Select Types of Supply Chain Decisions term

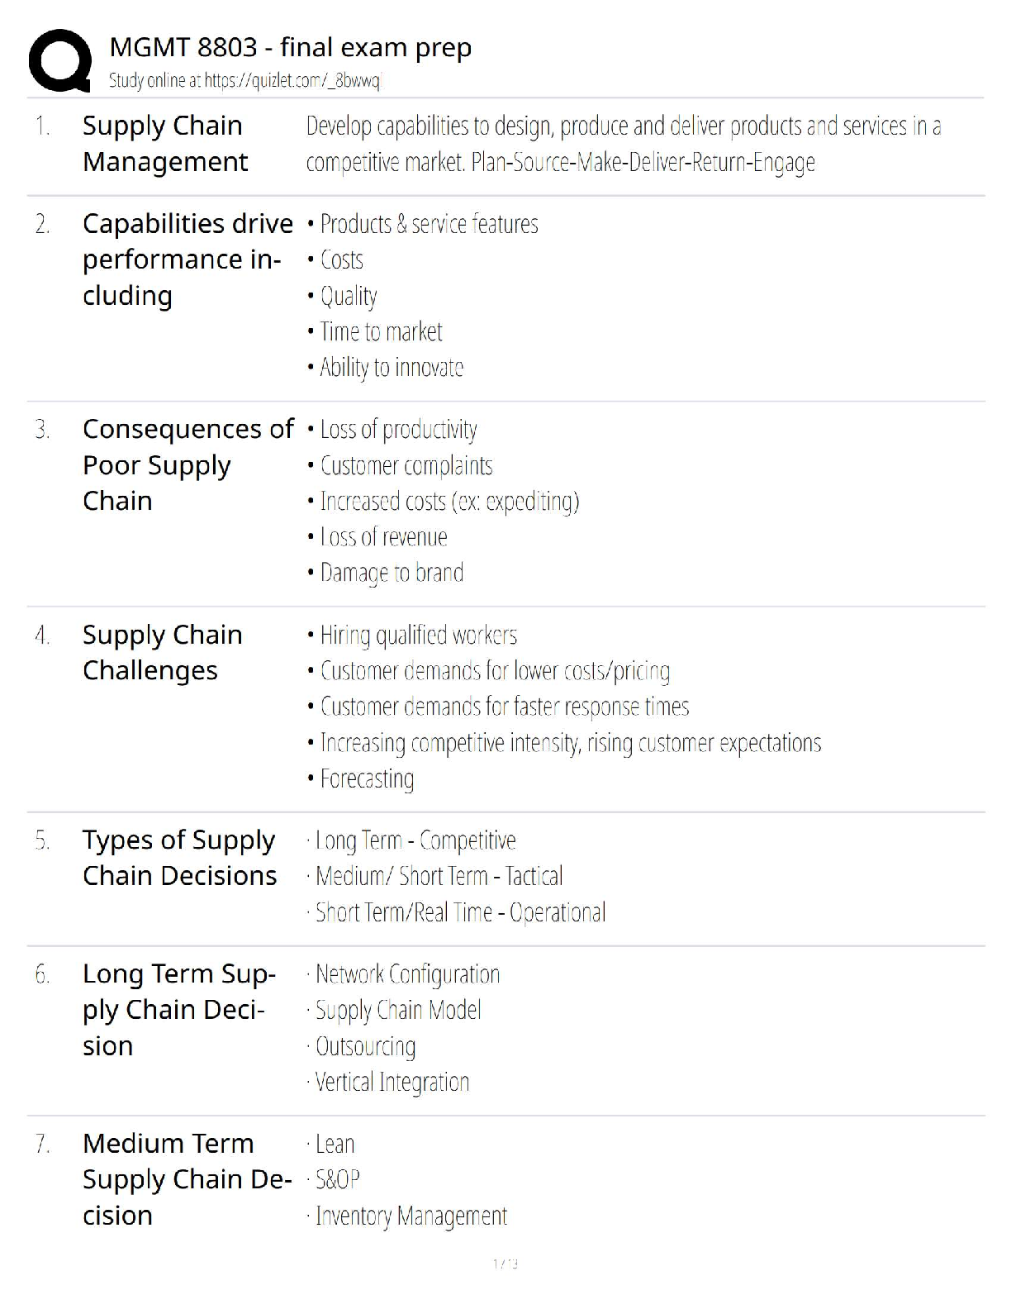click(179, 858)
